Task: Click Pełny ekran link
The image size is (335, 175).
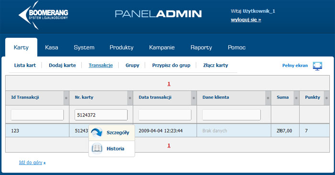Action: coord(295,66)
